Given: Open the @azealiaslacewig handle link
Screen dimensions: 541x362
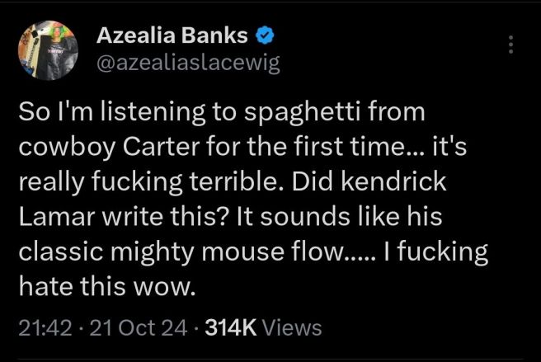Looking at the screenshot, I should click(188, 63).
